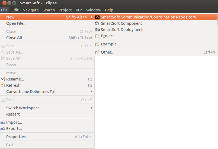
Task: Expand the Switch Workspace submenu arrow
Action: click(x=92, y=108)
